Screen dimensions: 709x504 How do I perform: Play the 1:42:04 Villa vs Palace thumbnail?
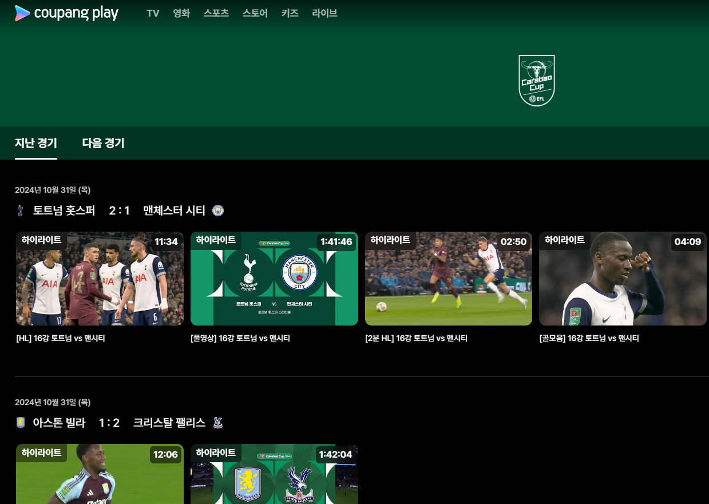pyautogui.click(x=274, y=474)
